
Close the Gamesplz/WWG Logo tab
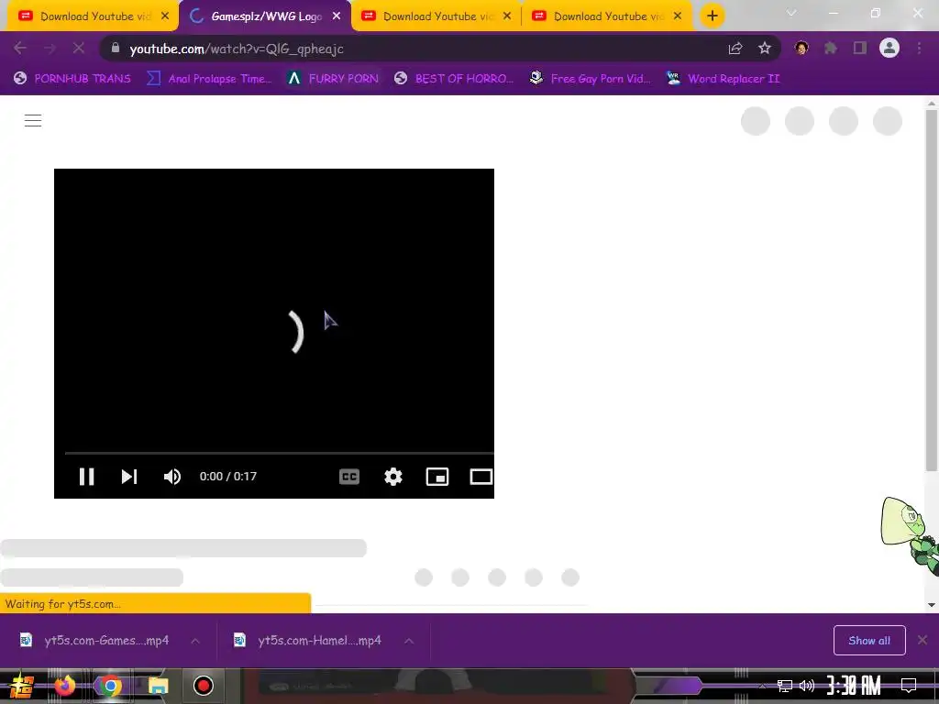click(x=337, y=16)
